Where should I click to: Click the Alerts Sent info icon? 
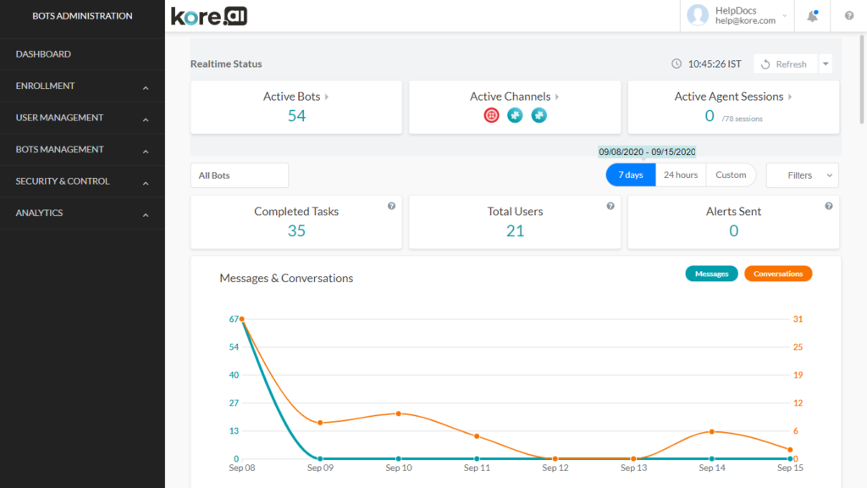829,205
